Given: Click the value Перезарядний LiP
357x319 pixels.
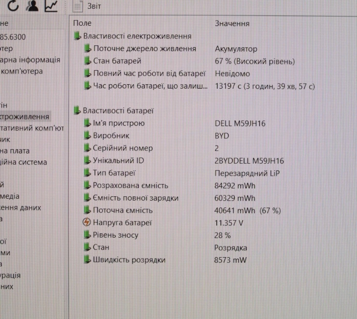Looking at the screenshot, I should tap(247, 173).
